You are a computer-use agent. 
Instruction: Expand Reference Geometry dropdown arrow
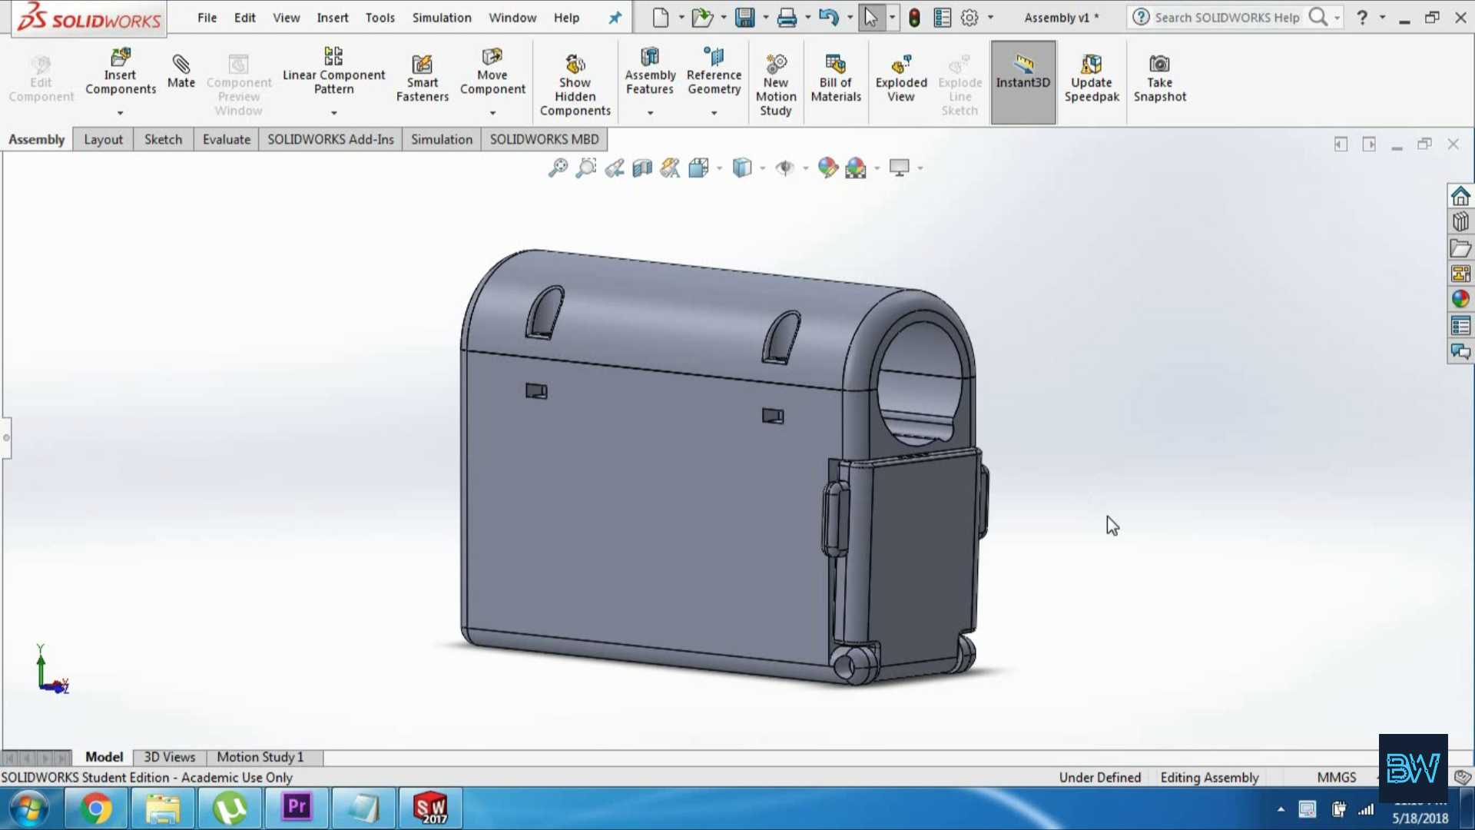pyautogui.click(x=714, y=113)
